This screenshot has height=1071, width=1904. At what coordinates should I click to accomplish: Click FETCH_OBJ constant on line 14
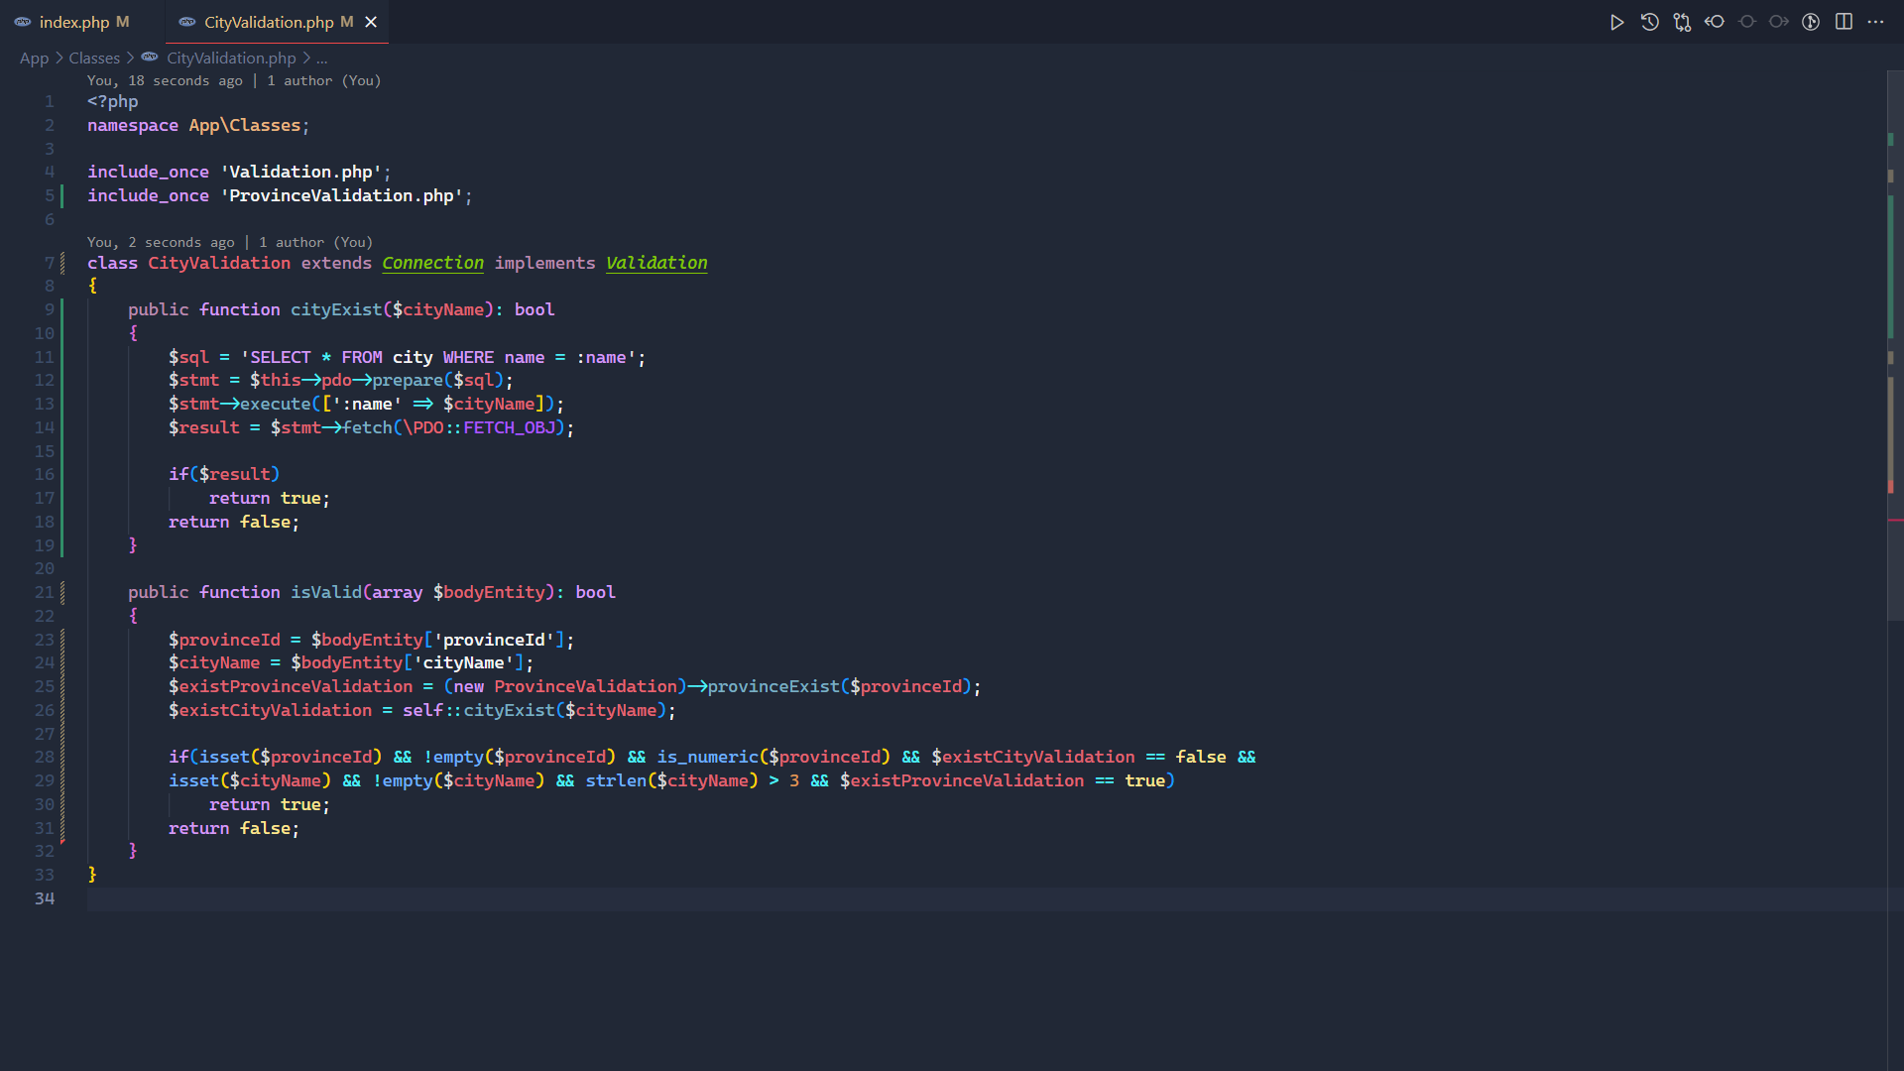[x=510, y=427]
